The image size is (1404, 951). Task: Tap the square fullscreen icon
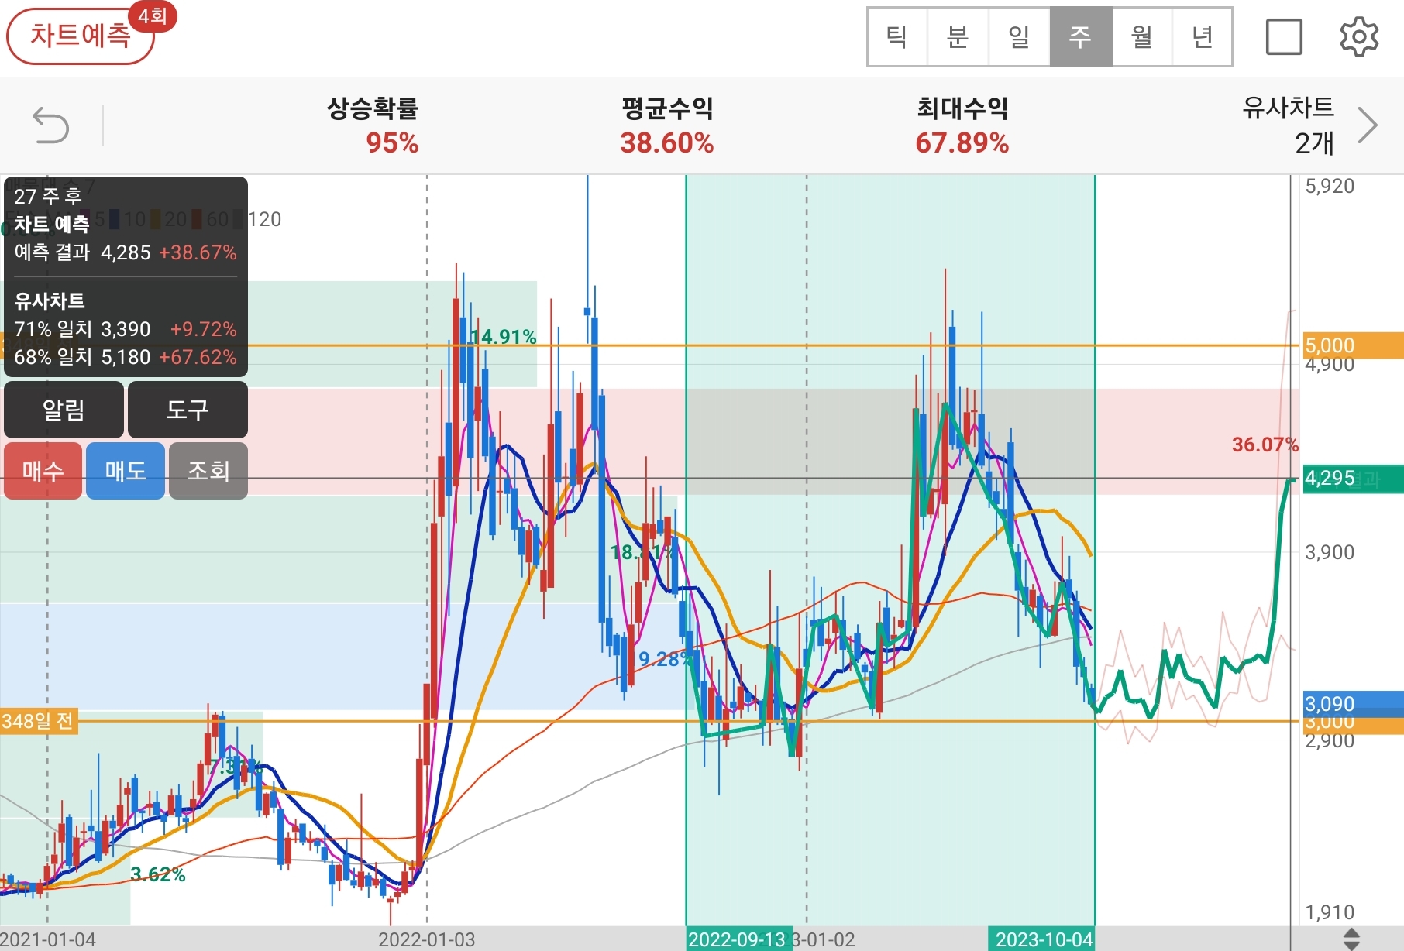point(1284,36)
